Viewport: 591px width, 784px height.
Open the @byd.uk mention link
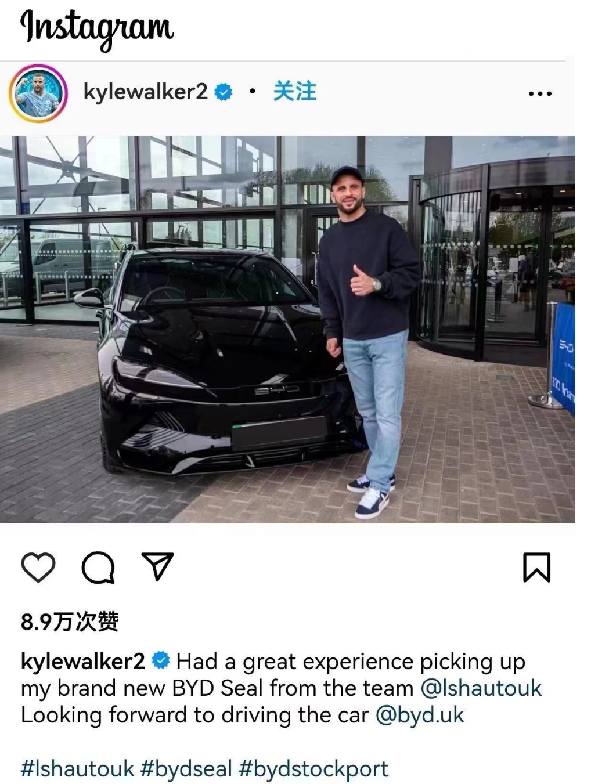(420, 715)
